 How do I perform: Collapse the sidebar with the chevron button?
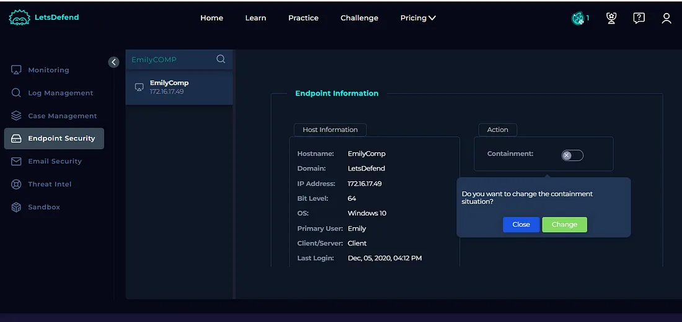[113, 62]
